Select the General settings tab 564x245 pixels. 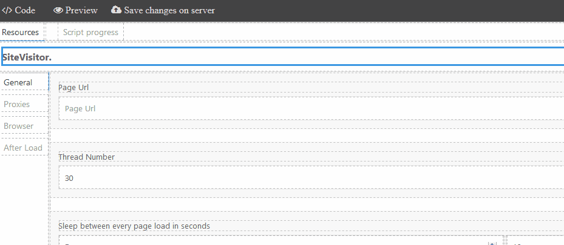(18, 82)
